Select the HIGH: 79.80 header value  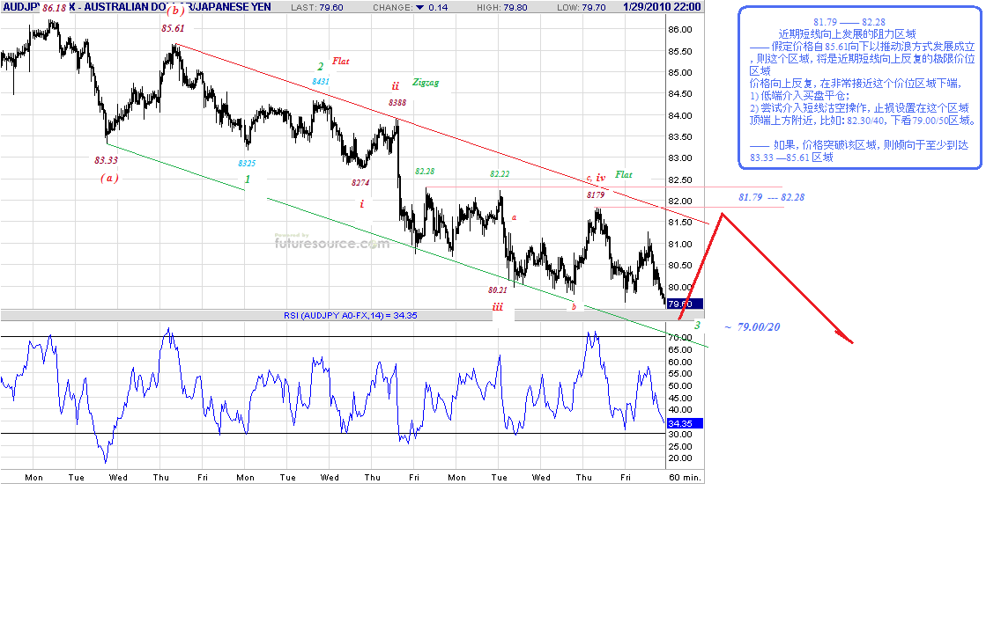tap(501, 8)
